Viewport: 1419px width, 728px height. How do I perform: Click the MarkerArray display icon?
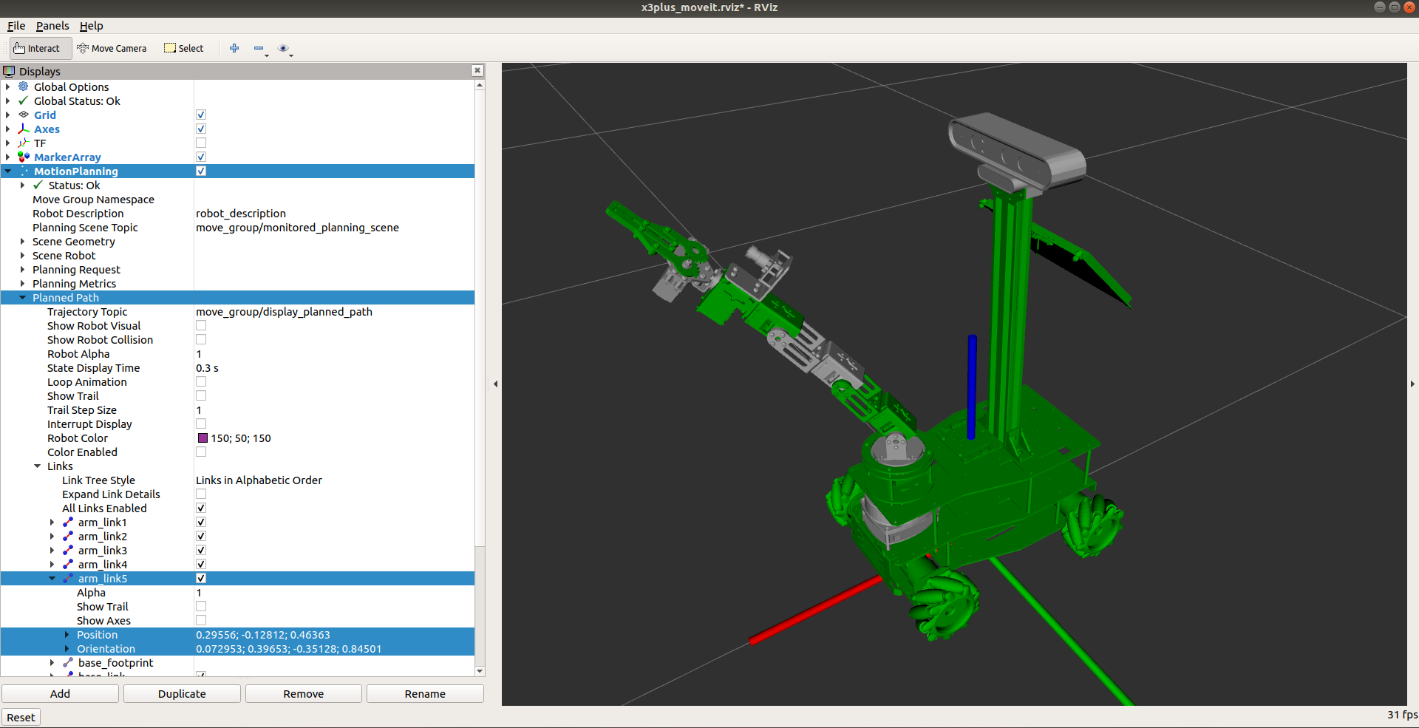pyautogui.click(x=24, y=157)
